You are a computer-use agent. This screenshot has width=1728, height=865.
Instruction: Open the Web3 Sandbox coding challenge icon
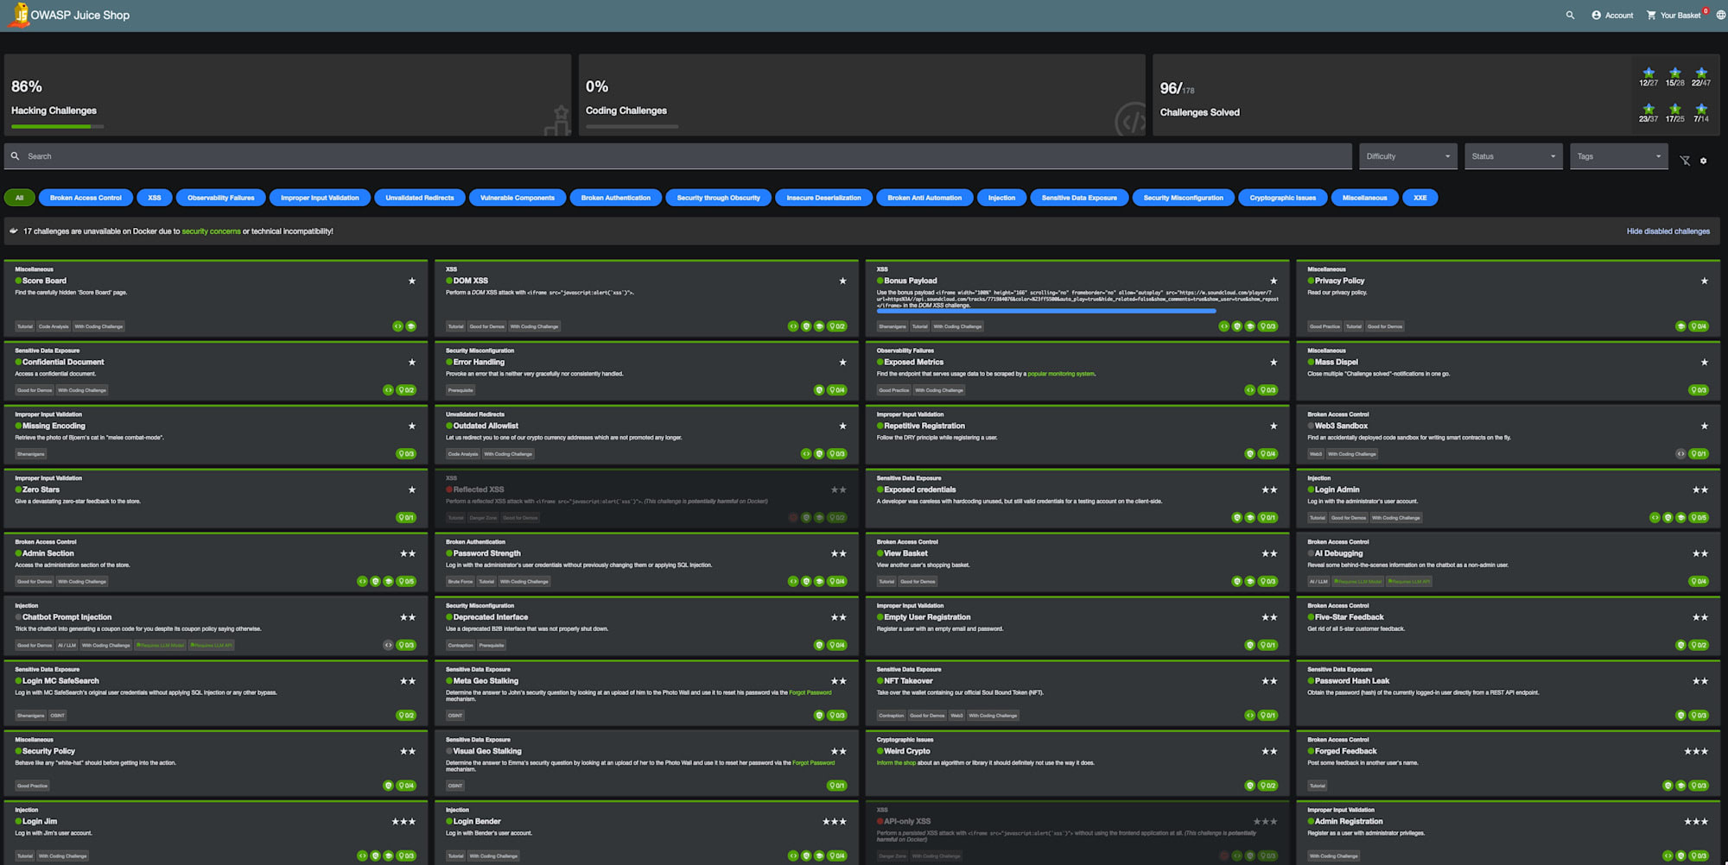click(x=1680, y=454)
